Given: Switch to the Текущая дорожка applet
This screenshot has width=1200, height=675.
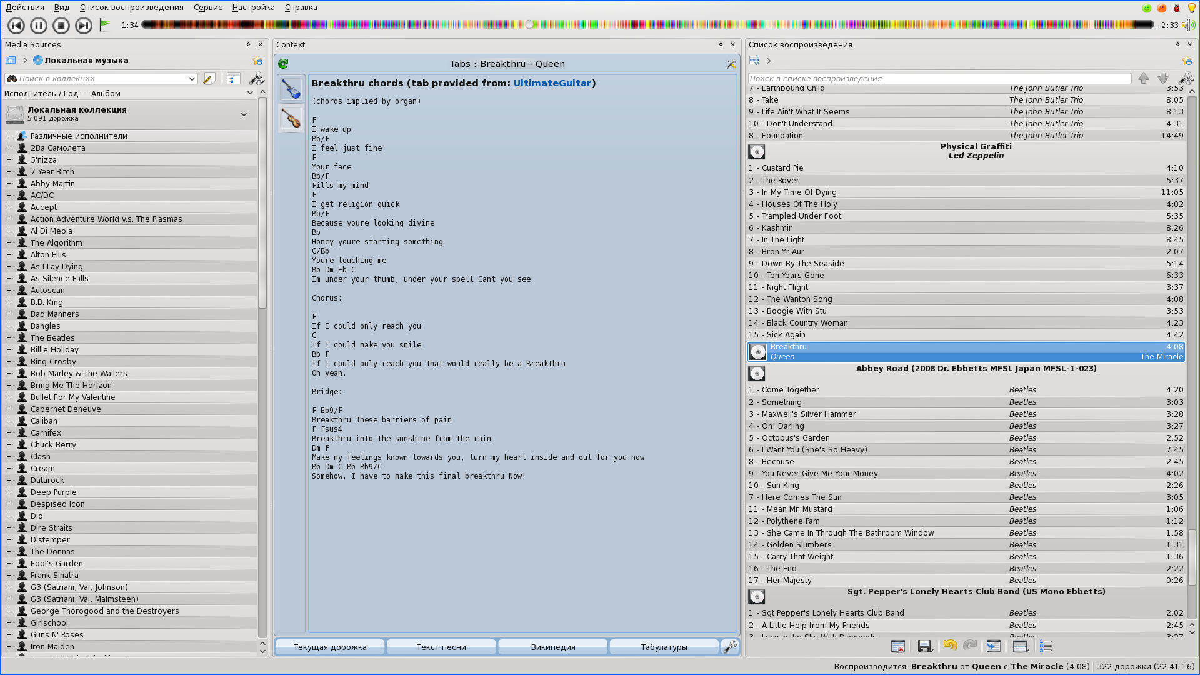Looking at the screenshot, I should [x=330, y=647].
